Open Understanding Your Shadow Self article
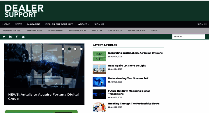 128,78
